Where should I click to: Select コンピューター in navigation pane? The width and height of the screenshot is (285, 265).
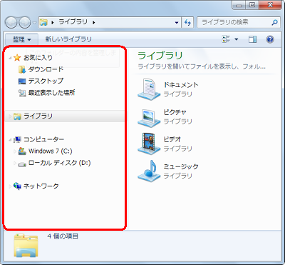click(x=43, y=139)
